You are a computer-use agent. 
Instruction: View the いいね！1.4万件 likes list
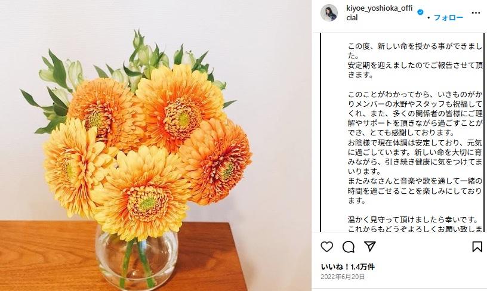click(x=347, y=267)
